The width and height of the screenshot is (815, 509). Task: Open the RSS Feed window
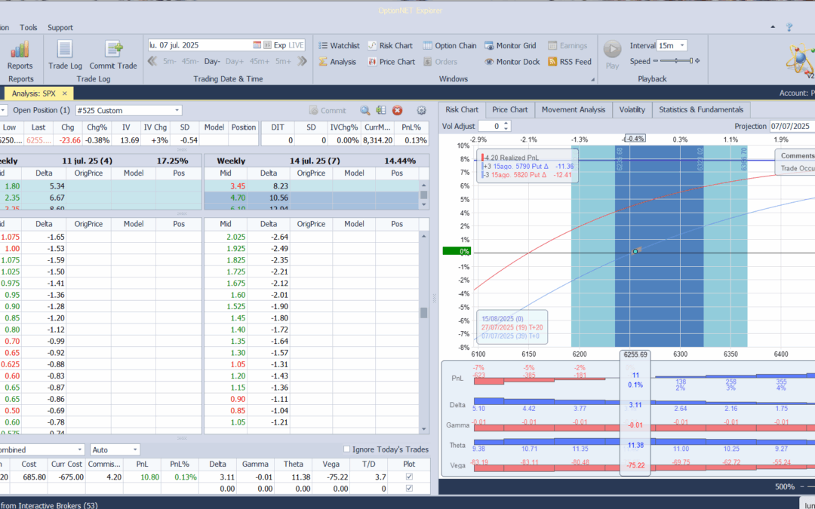(570, 61)
